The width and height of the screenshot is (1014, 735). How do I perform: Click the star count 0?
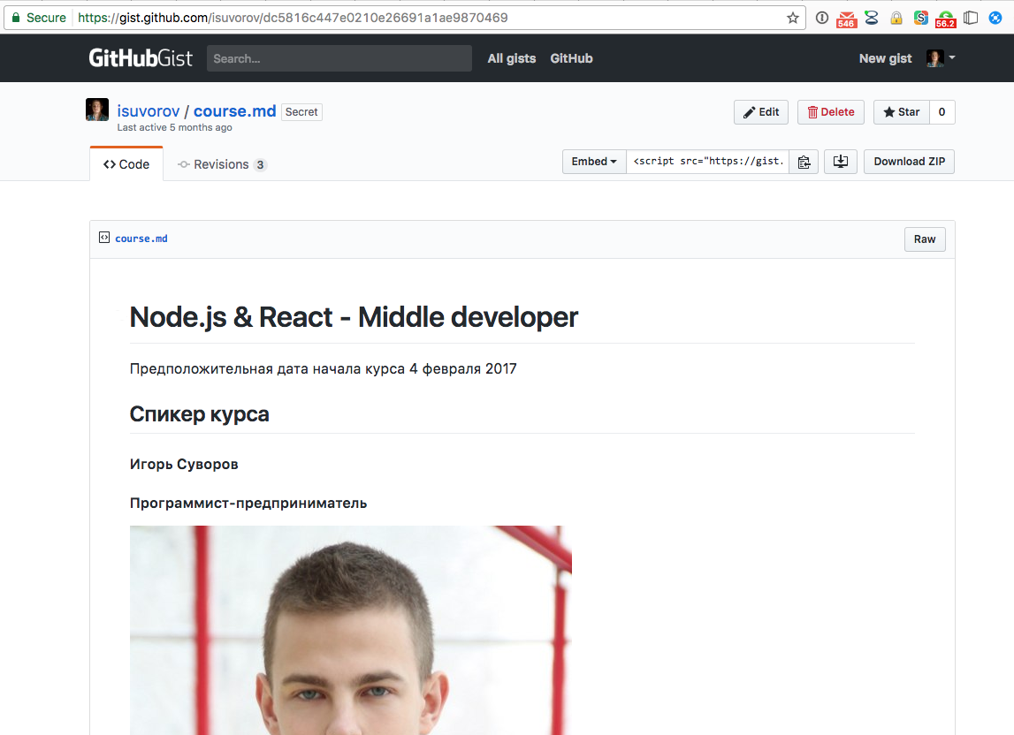click(x=942, y=112)
